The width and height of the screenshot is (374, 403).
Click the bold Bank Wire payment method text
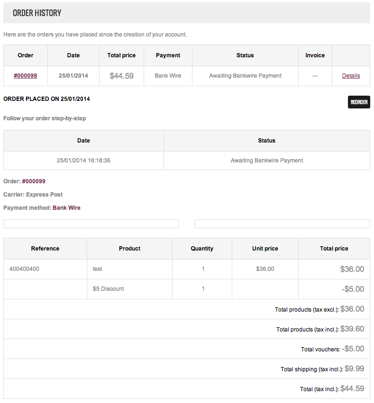tap(66, 208)
